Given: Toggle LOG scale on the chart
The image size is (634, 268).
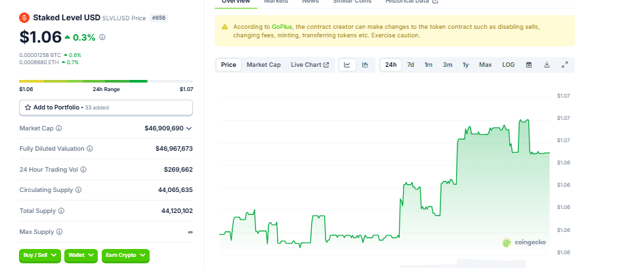Looking at the screenshot, I should click(508, 65).
